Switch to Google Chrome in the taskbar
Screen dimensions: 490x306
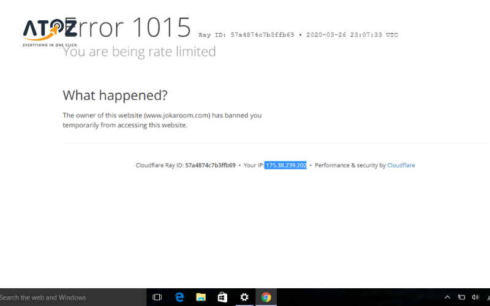pos(266,297)
